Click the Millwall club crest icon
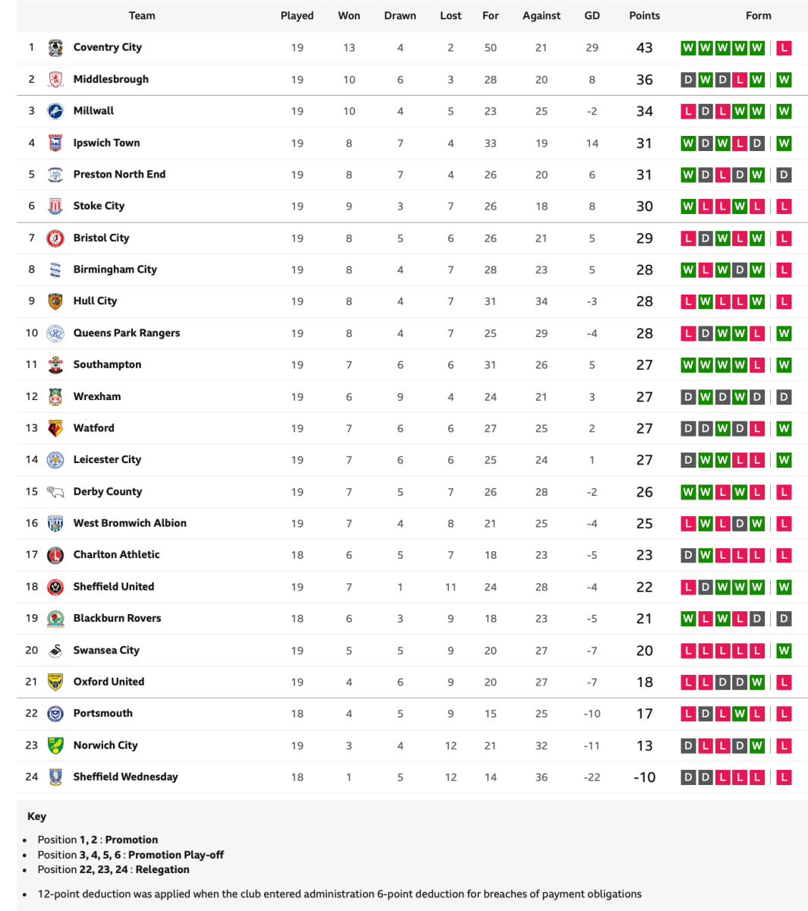This screenshot has width=808, height=911. click(x=55, y=111)
